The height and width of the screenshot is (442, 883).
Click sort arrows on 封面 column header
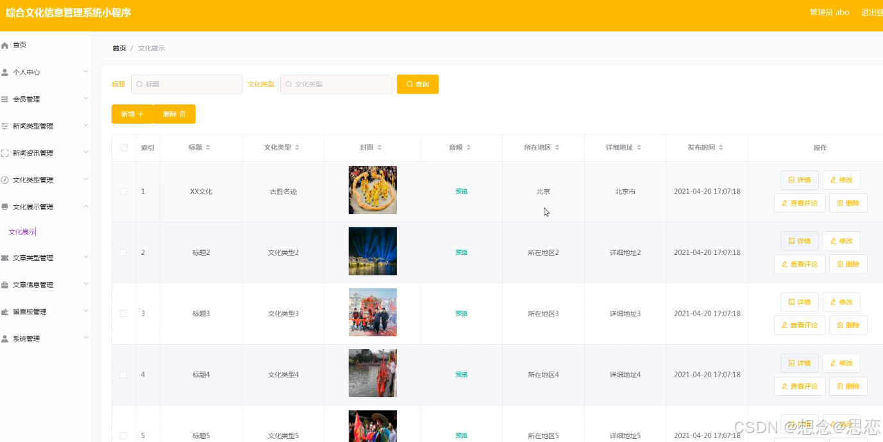click(x=380, y=147)
